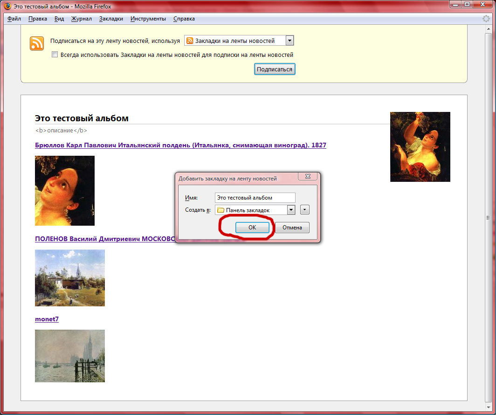Open the Создать в folder dropdown
This screenshot has height=415, width=496.
pos(255,210)
